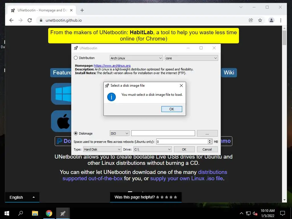Select the Diskimage radio button

point(76,133)
